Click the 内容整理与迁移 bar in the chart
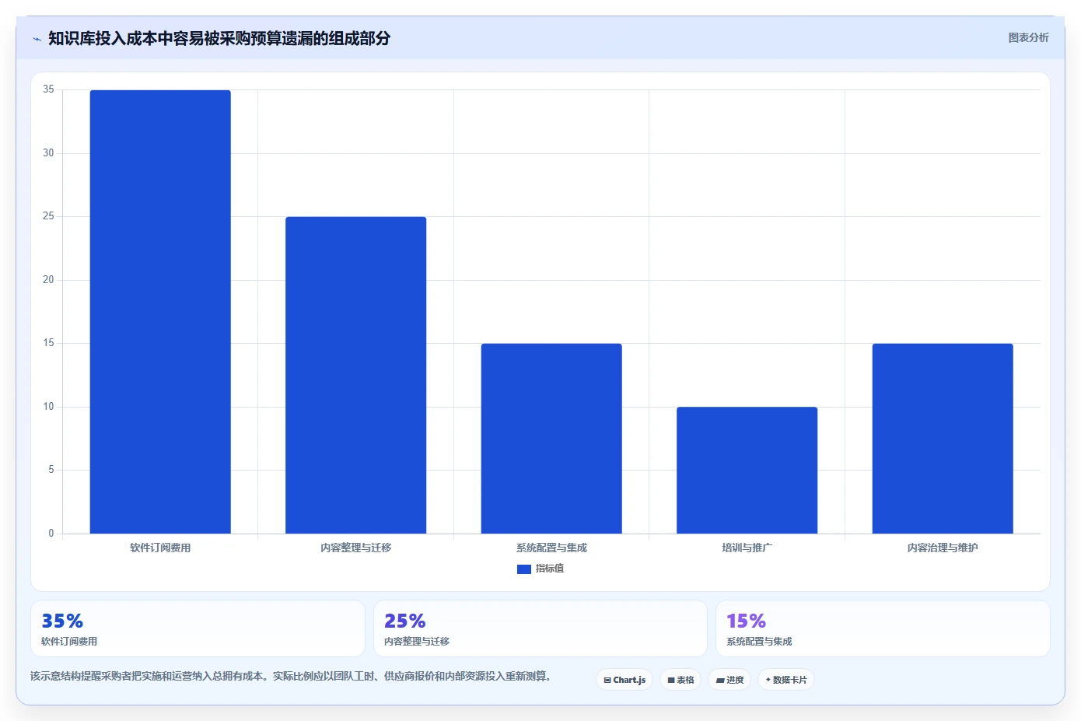 (x=355, y=375)
